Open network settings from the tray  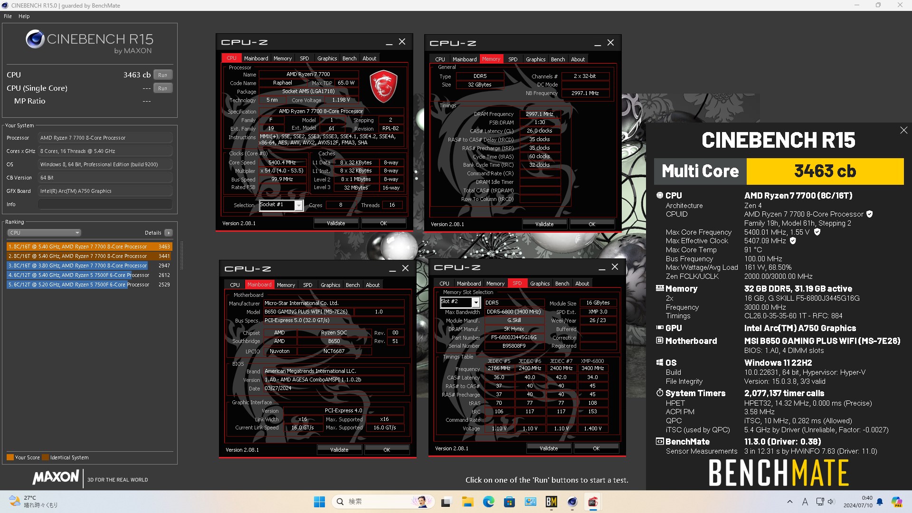pos(820,502)
